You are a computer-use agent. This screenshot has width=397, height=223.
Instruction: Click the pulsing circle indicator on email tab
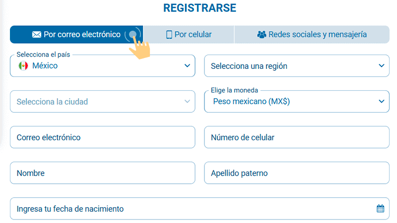click(x=132, y=35)
